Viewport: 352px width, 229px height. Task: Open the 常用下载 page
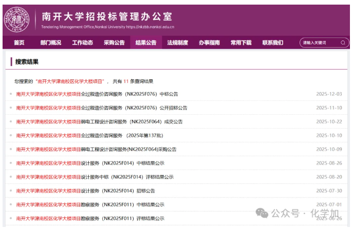point(241,43)
